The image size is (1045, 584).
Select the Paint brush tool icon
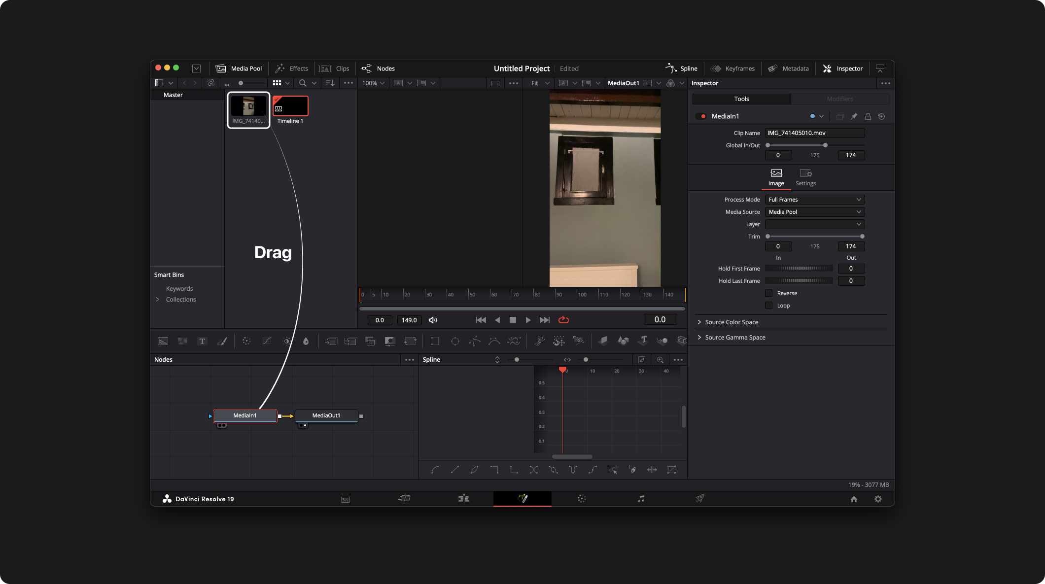(222, 341)
